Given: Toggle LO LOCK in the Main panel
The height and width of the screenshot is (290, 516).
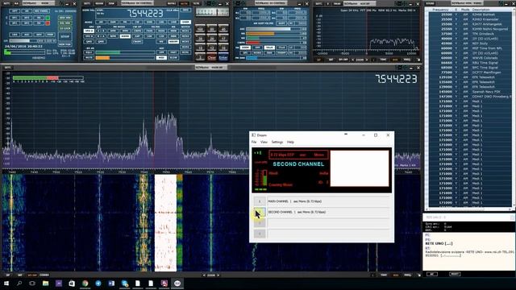Looking at the screenshot, I should (x=65, y=28).
